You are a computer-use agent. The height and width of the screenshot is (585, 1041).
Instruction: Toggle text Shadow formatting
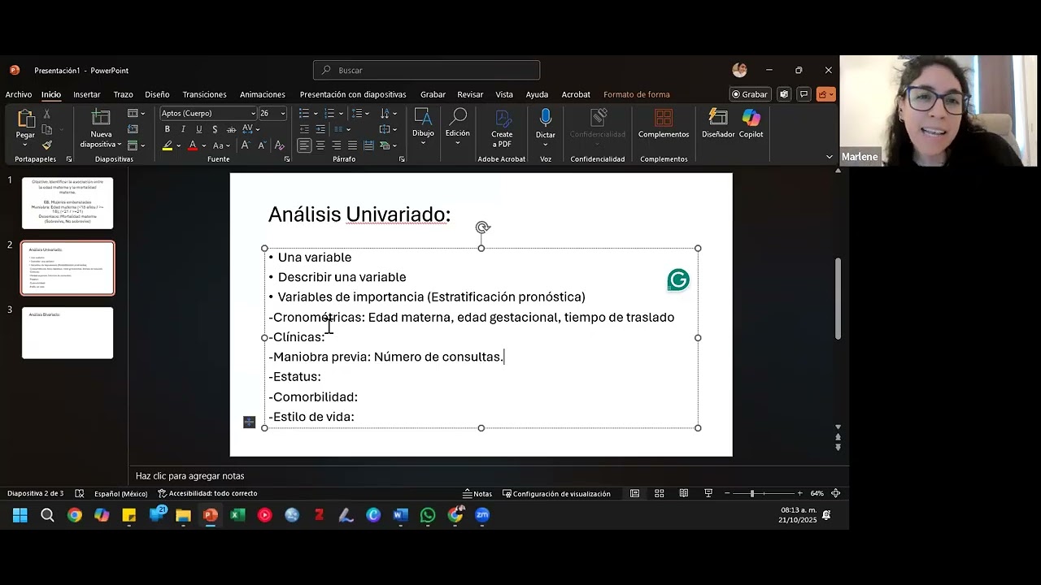click(x=215, y=129)
